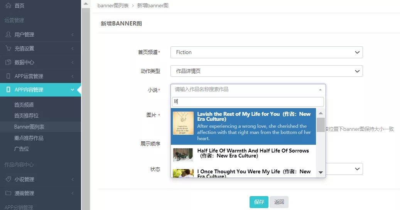Image resolution: width=400 pixels, height=210 pixels.
Task: Click results list scroll-up arrow
Action: [x=321, y=113]
